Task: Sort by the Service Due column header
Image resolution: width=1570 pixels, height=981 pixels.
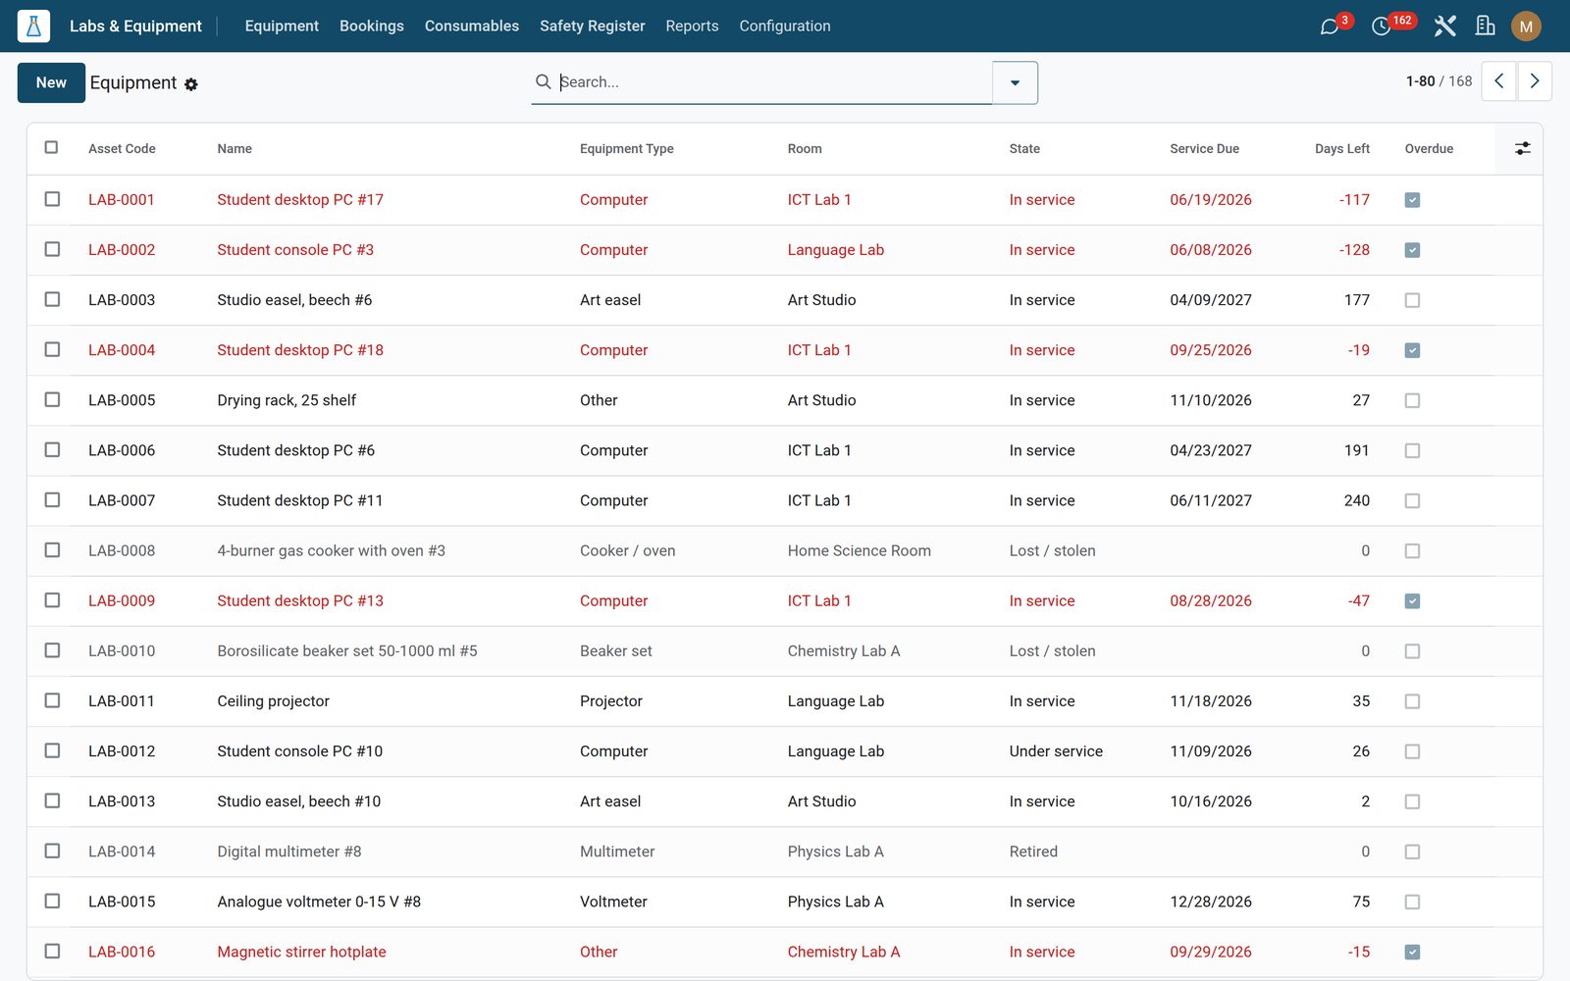Action: 1204,149
